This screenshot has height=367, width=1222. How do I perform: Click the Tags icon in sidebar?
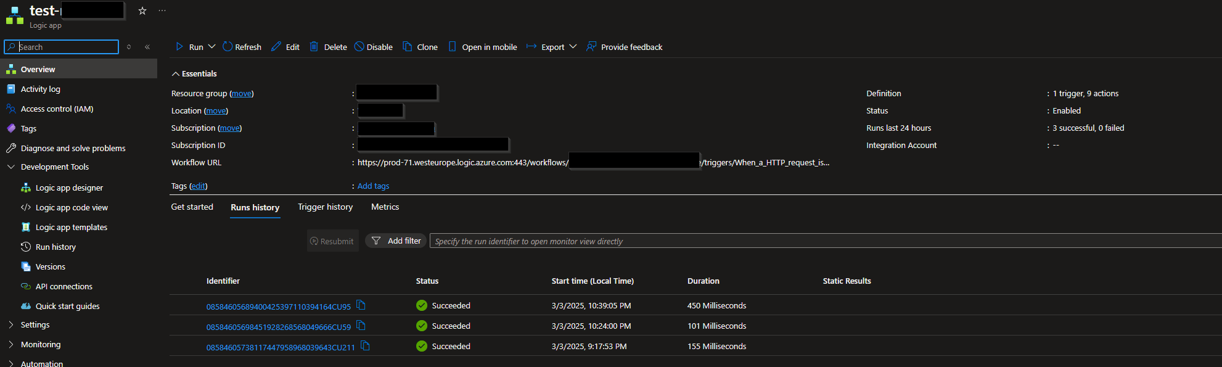click(11, 128)
